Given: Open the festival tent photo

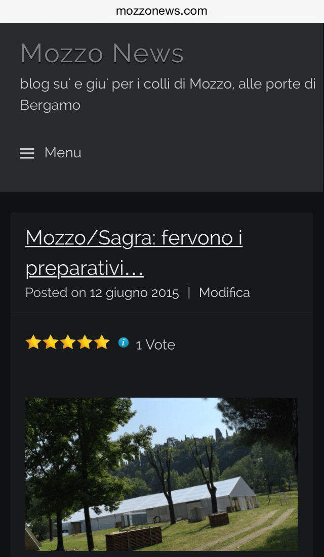Looking at the screenshot, I should click(161, 474).
